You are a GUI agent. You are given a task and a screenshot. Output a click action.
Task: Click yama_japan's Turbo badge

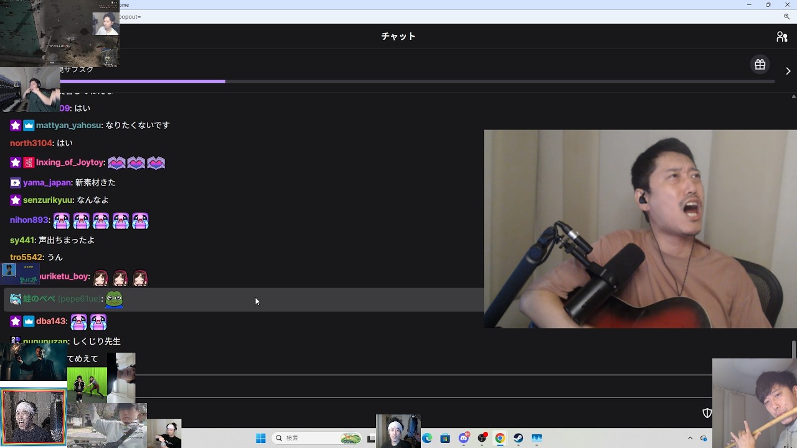pos(16,183)
